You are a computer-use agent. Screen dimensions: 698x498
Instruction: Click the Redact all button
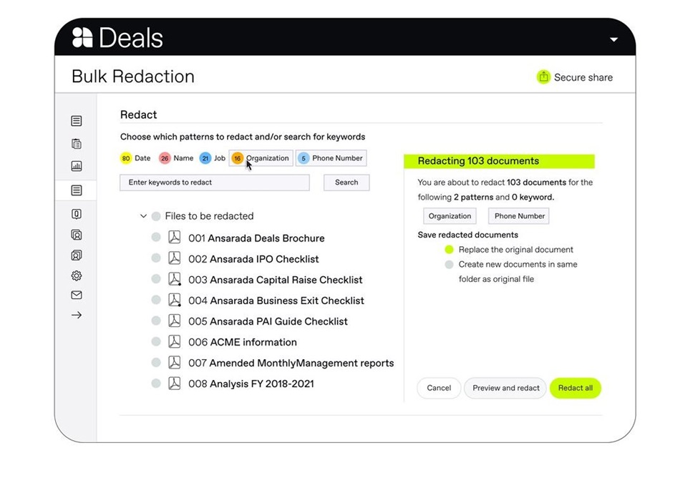pyautogui.click(x=575, y=388)
